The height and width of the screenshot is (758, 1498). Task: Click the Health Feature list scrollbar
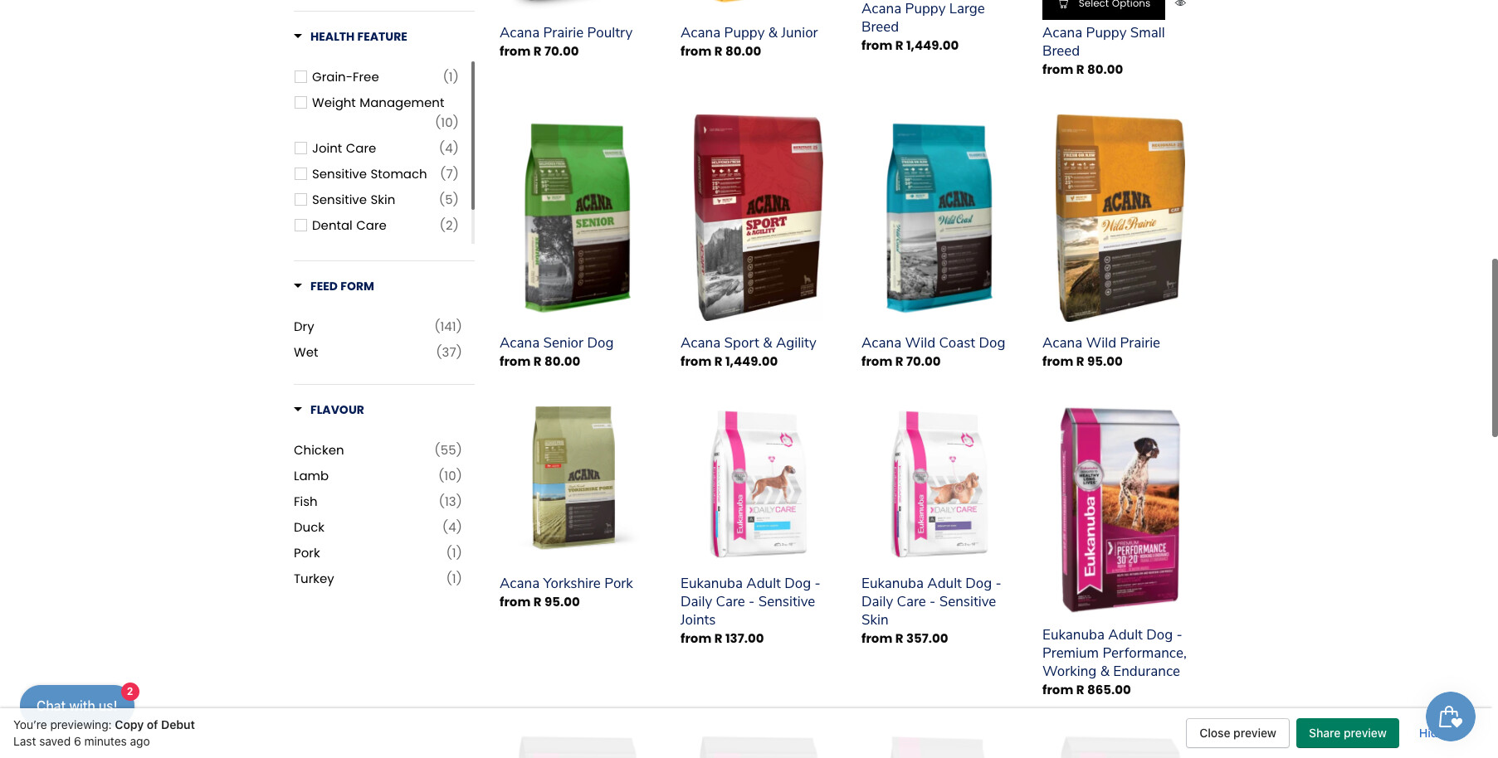pos(473,135)
